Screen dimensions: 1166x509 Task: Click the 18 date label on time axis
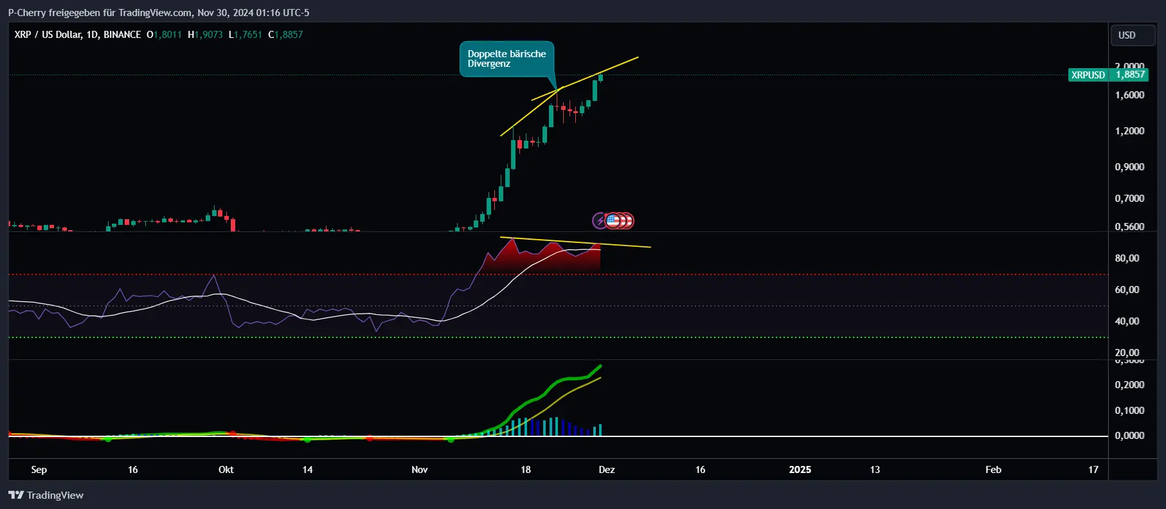(526, 470)
